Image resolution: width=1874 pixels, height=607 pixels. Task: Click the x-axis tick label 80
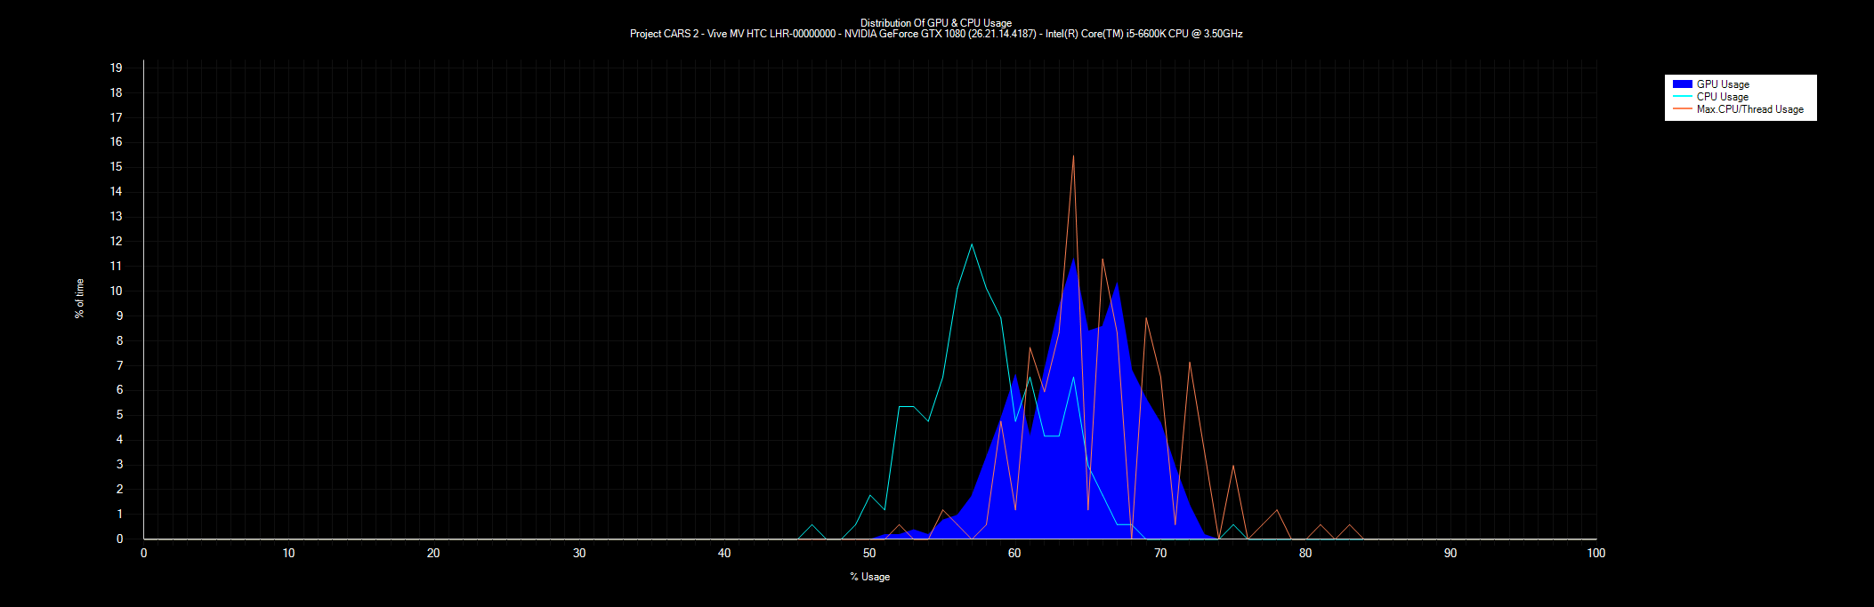1305,553
